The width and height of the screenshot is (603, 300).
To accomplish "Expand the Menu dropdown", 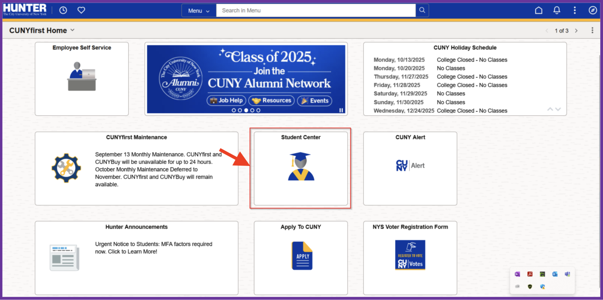I will point(199,11).
